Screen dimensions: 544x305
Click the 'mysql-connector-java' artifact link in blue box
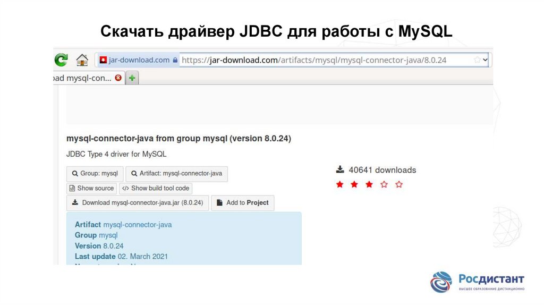138,225
